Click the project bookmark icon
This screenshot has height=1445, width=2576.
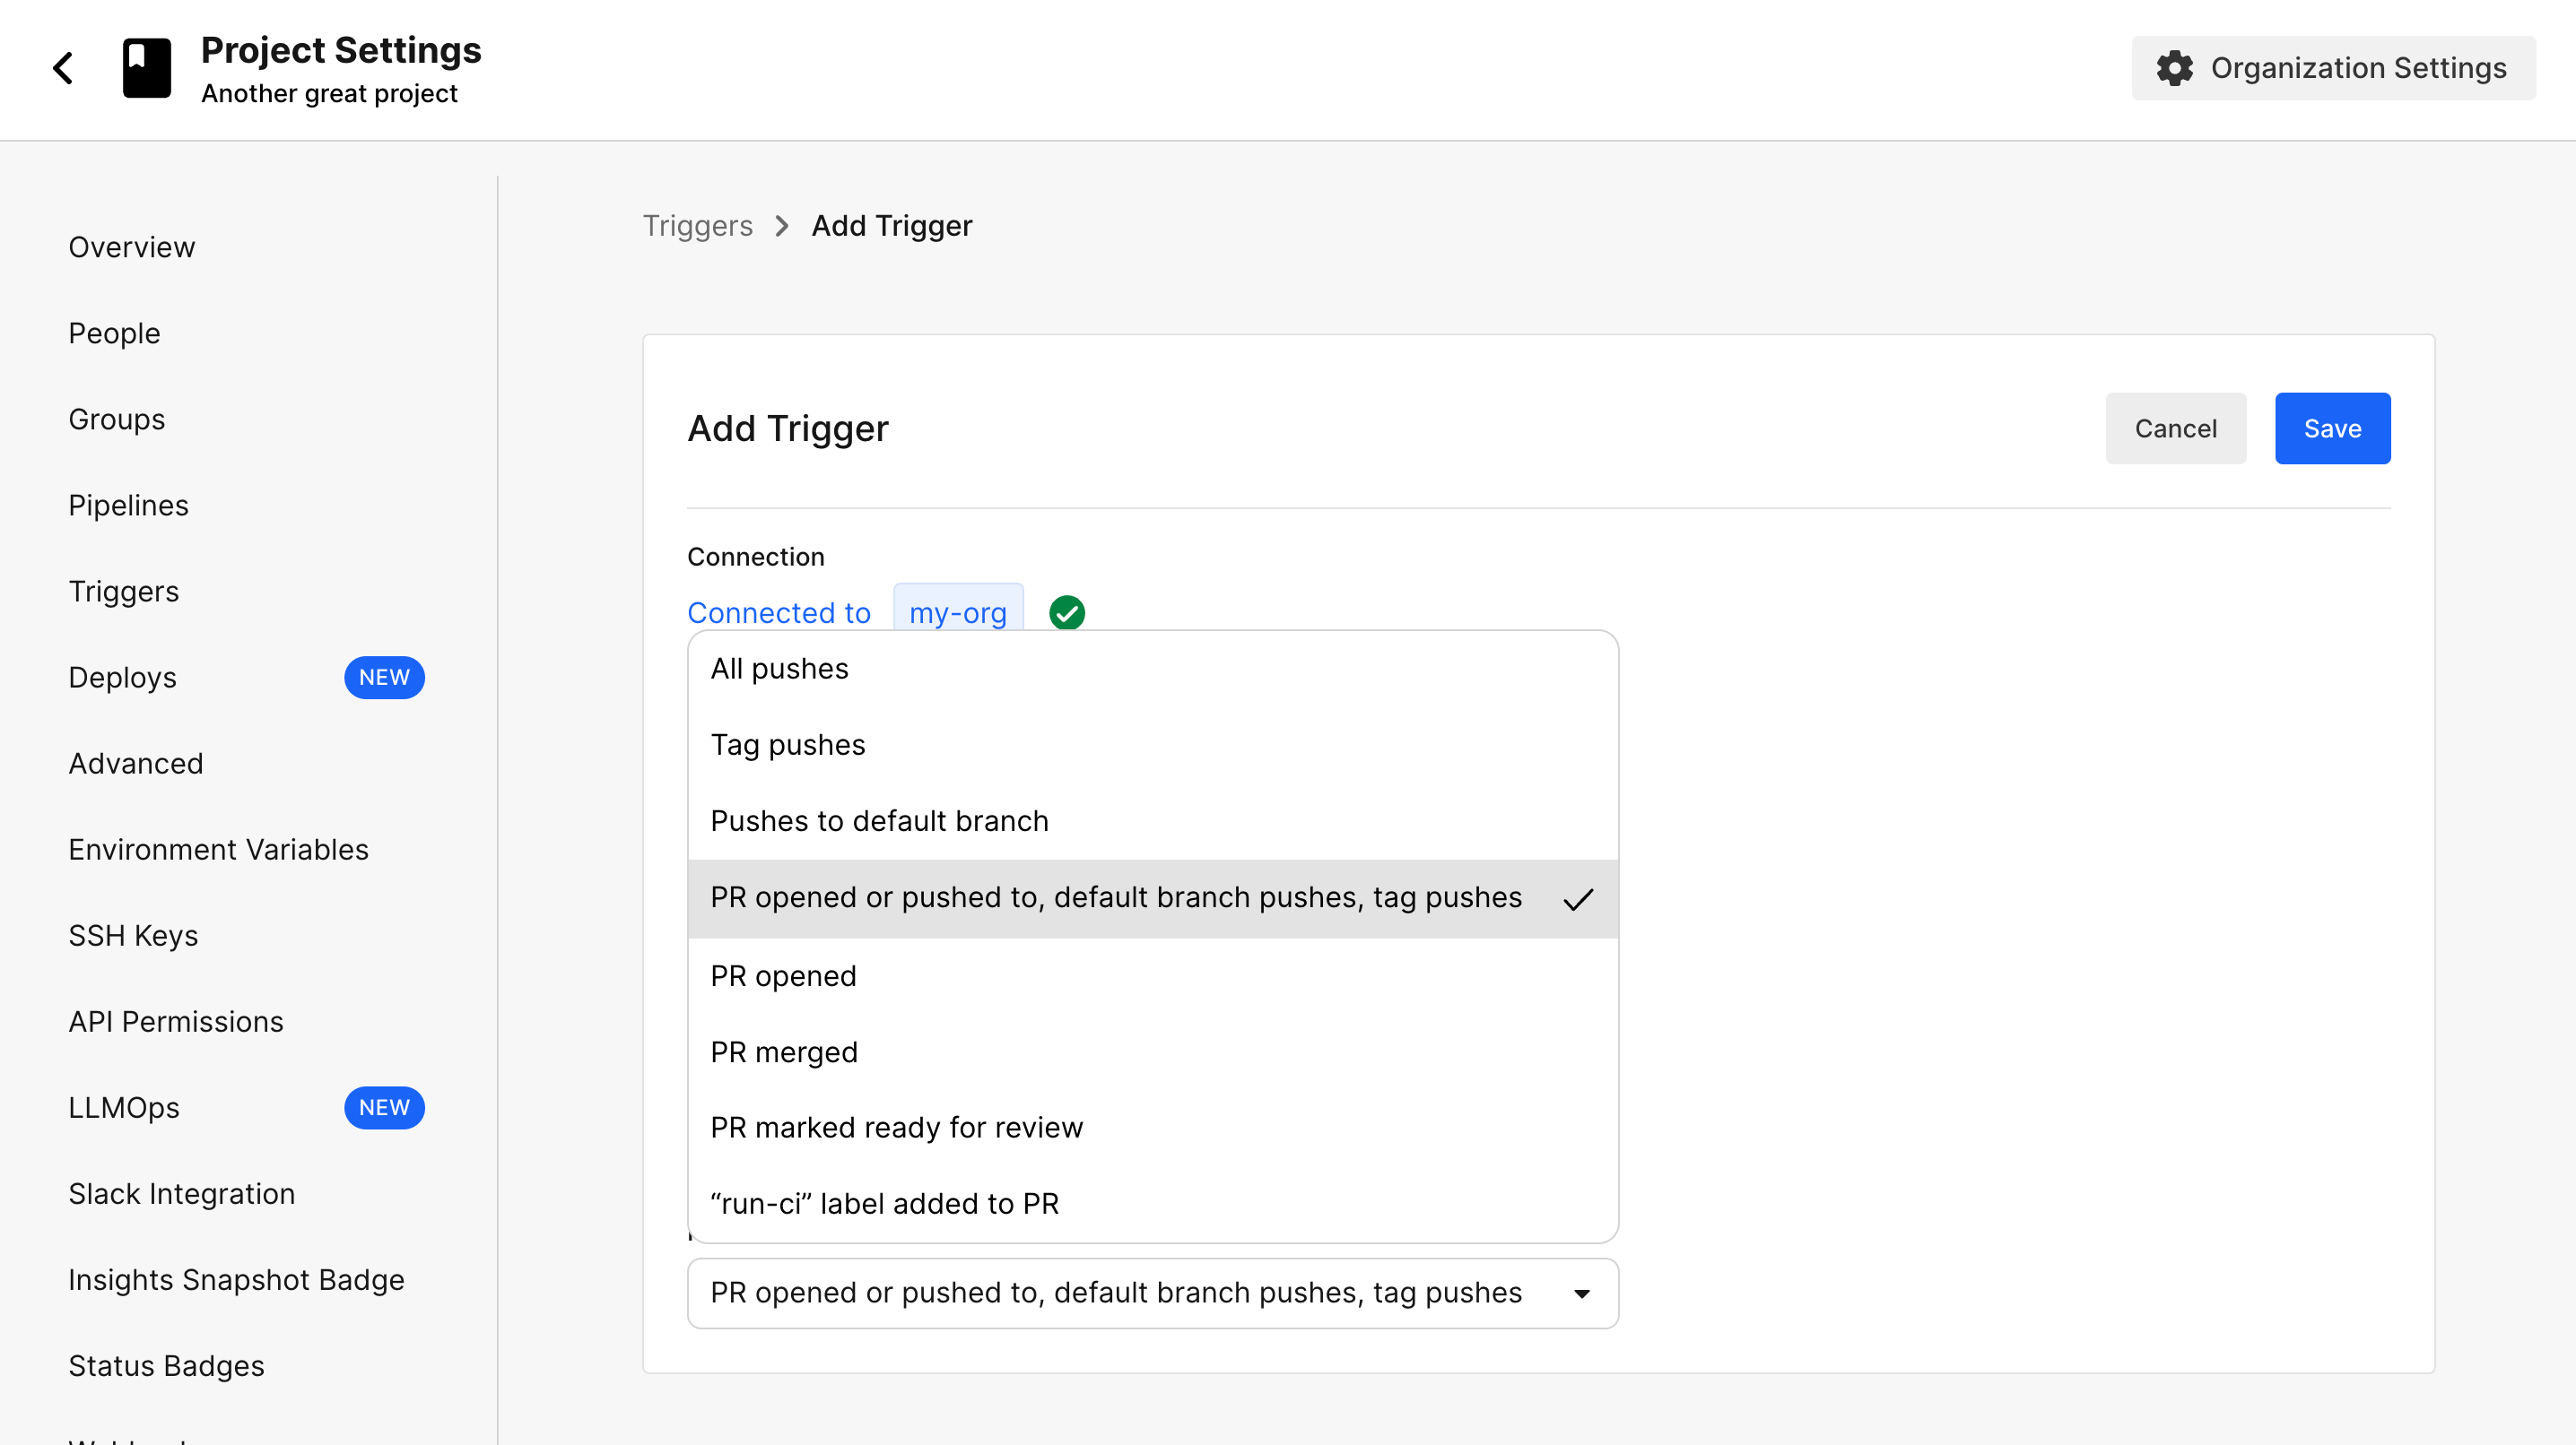tap(147, 68)
